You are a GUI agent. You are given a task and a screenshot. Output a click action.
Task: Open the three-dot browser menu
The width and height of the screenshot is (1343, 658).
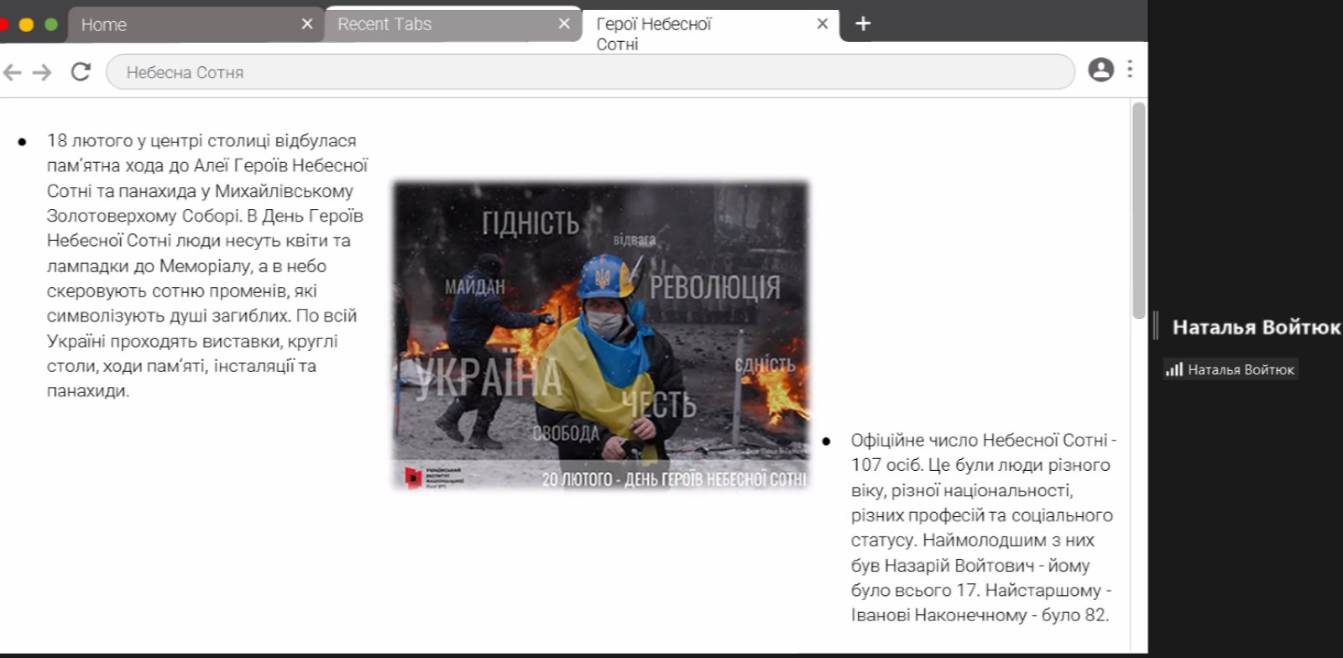pos(1130,70)
